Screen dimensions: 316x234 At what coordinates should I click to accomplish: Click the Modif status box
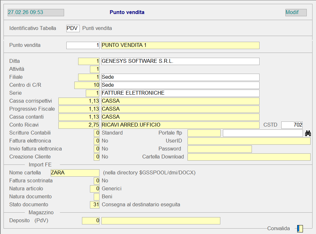296,12
